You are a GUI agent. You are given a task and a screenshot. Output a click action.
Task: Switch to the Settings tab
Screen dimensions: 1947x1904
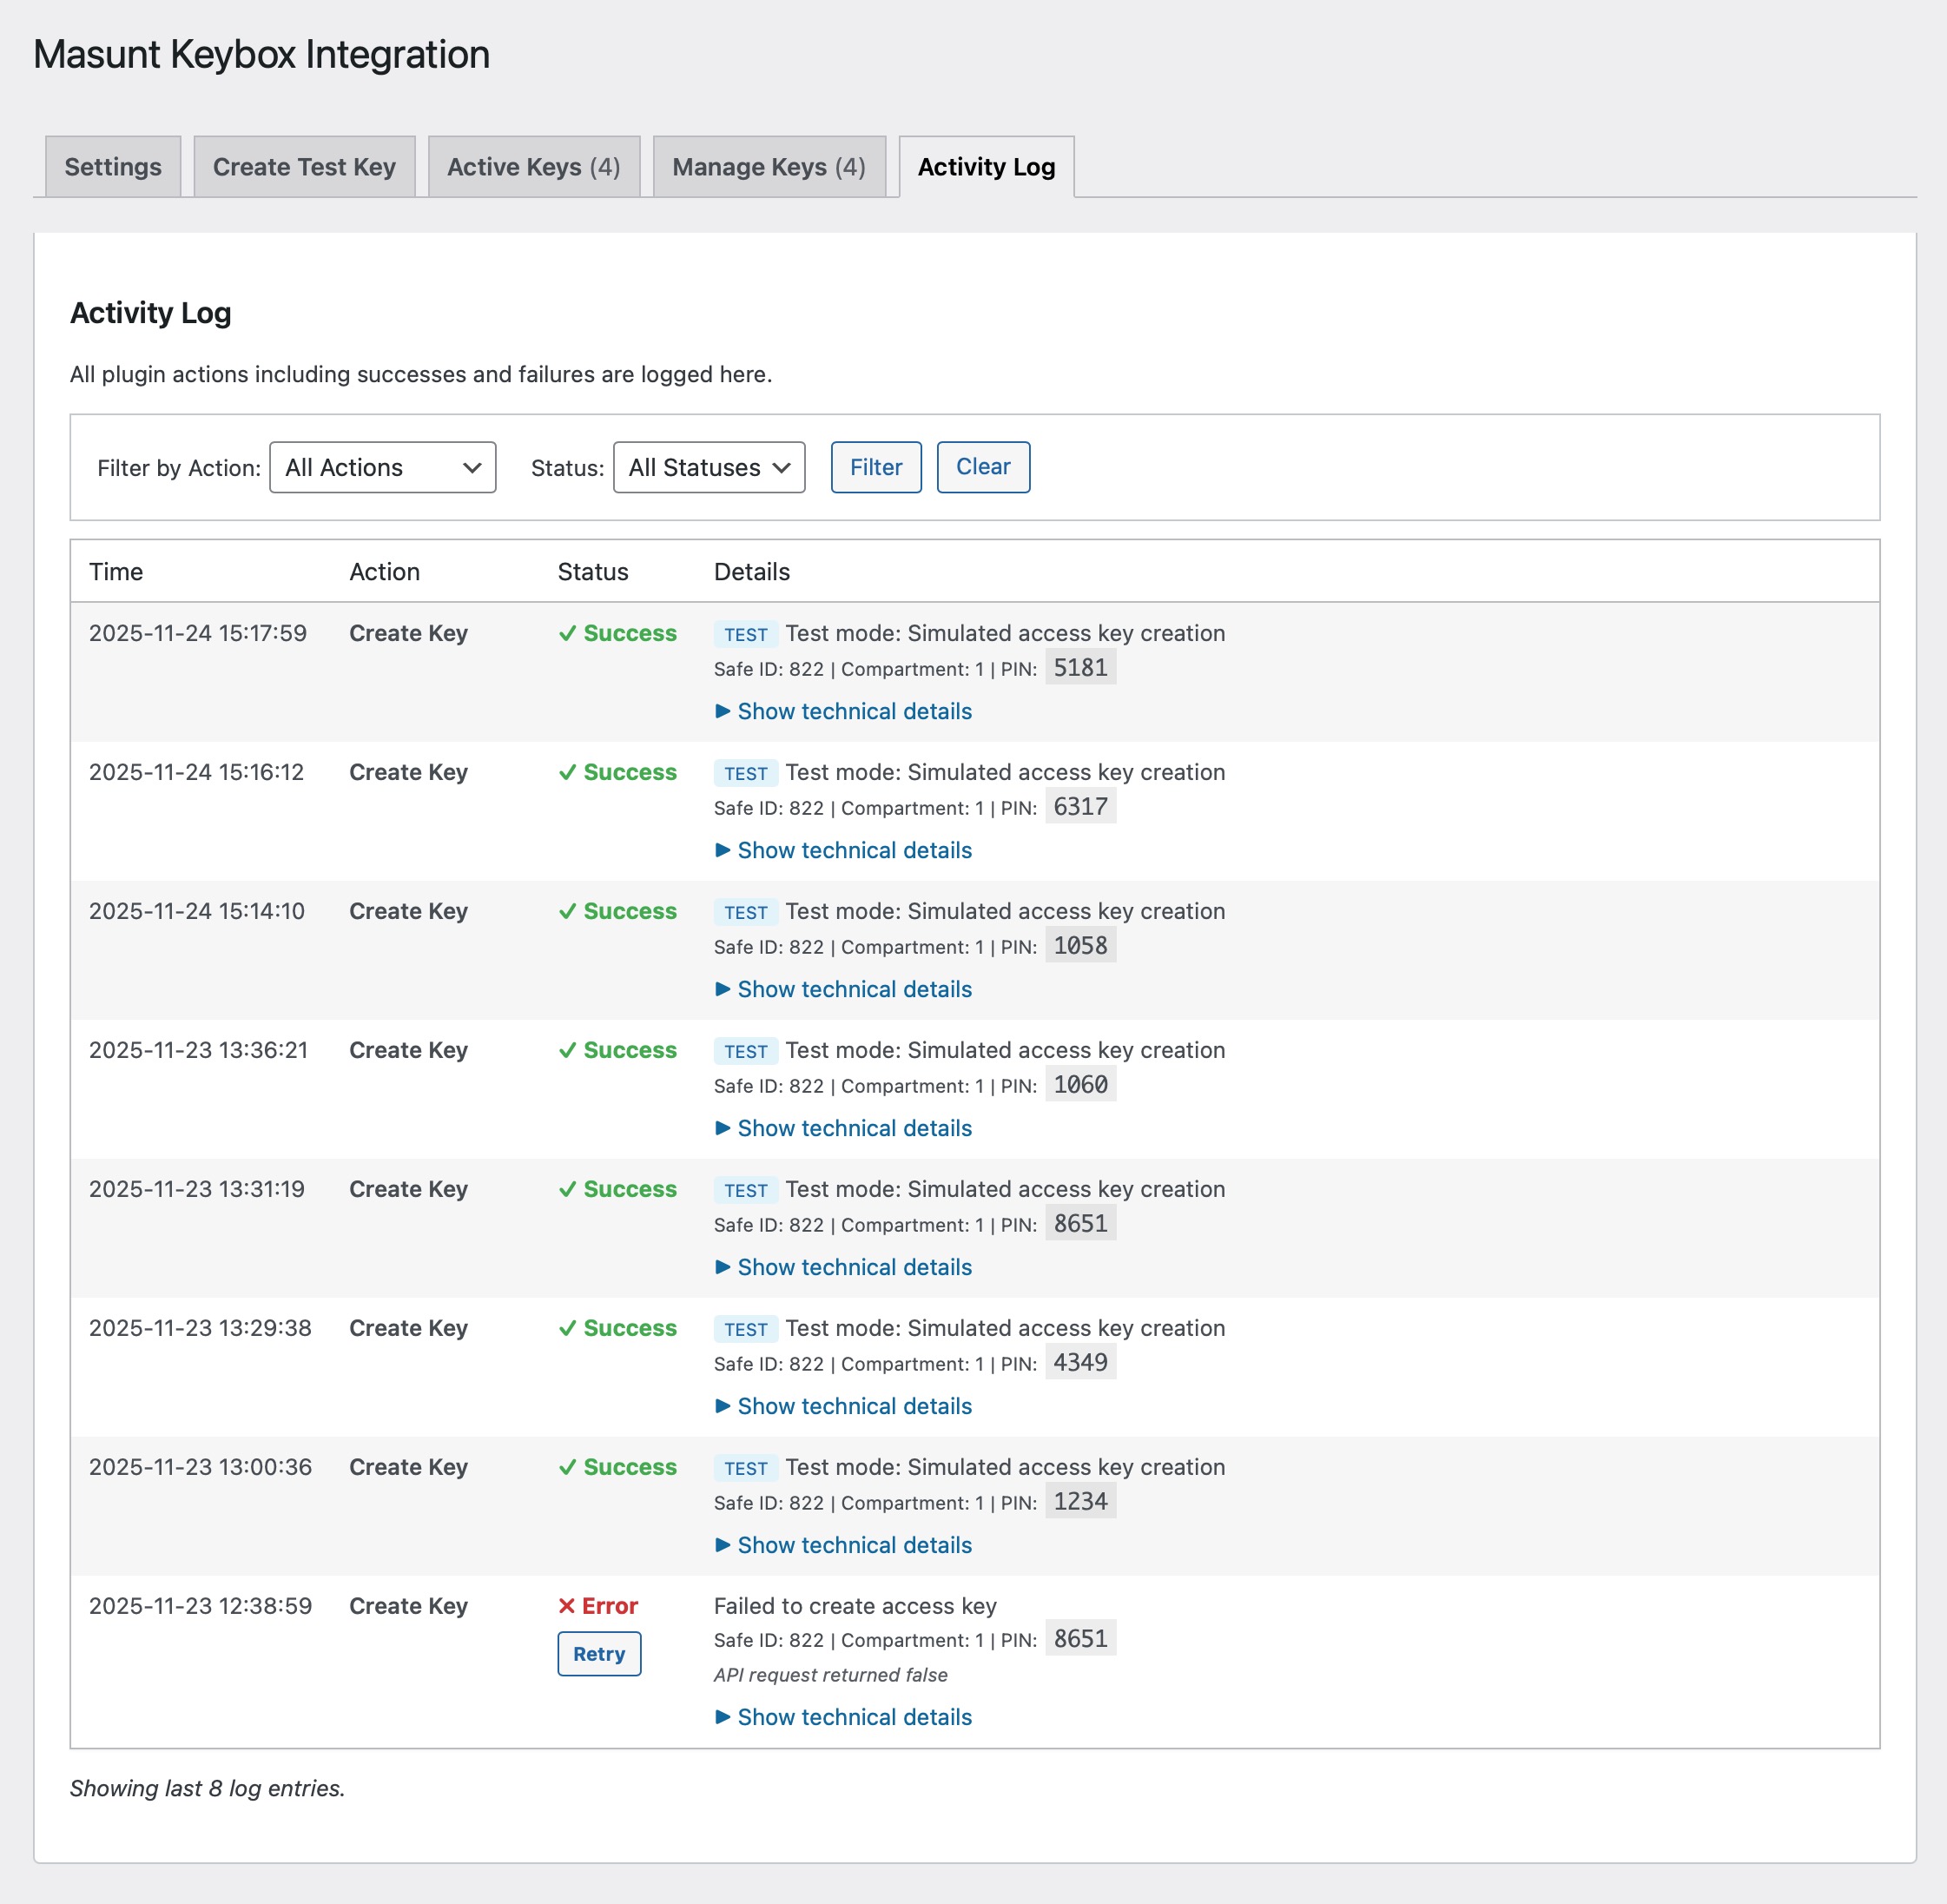click(x=112, y=167)
